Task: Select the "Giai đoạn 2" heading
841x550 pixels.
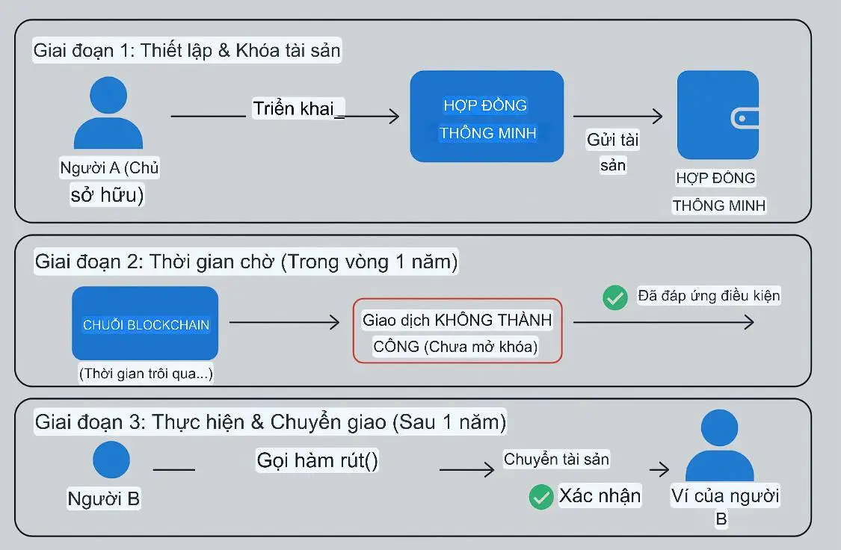Action: tap(246, 262)
